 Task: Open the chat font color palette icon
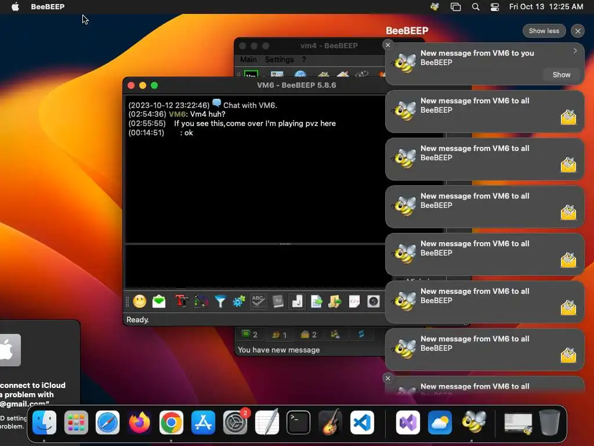point(201,301)
